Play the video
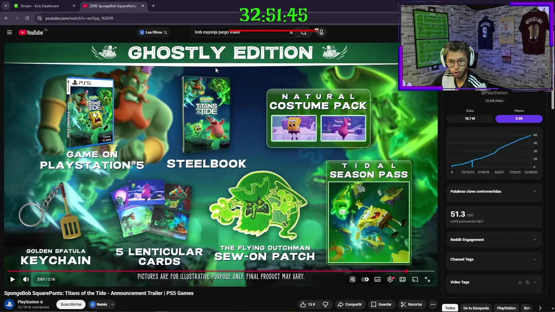The width and height of the screenshot is (555, 312). coord(12,279)
